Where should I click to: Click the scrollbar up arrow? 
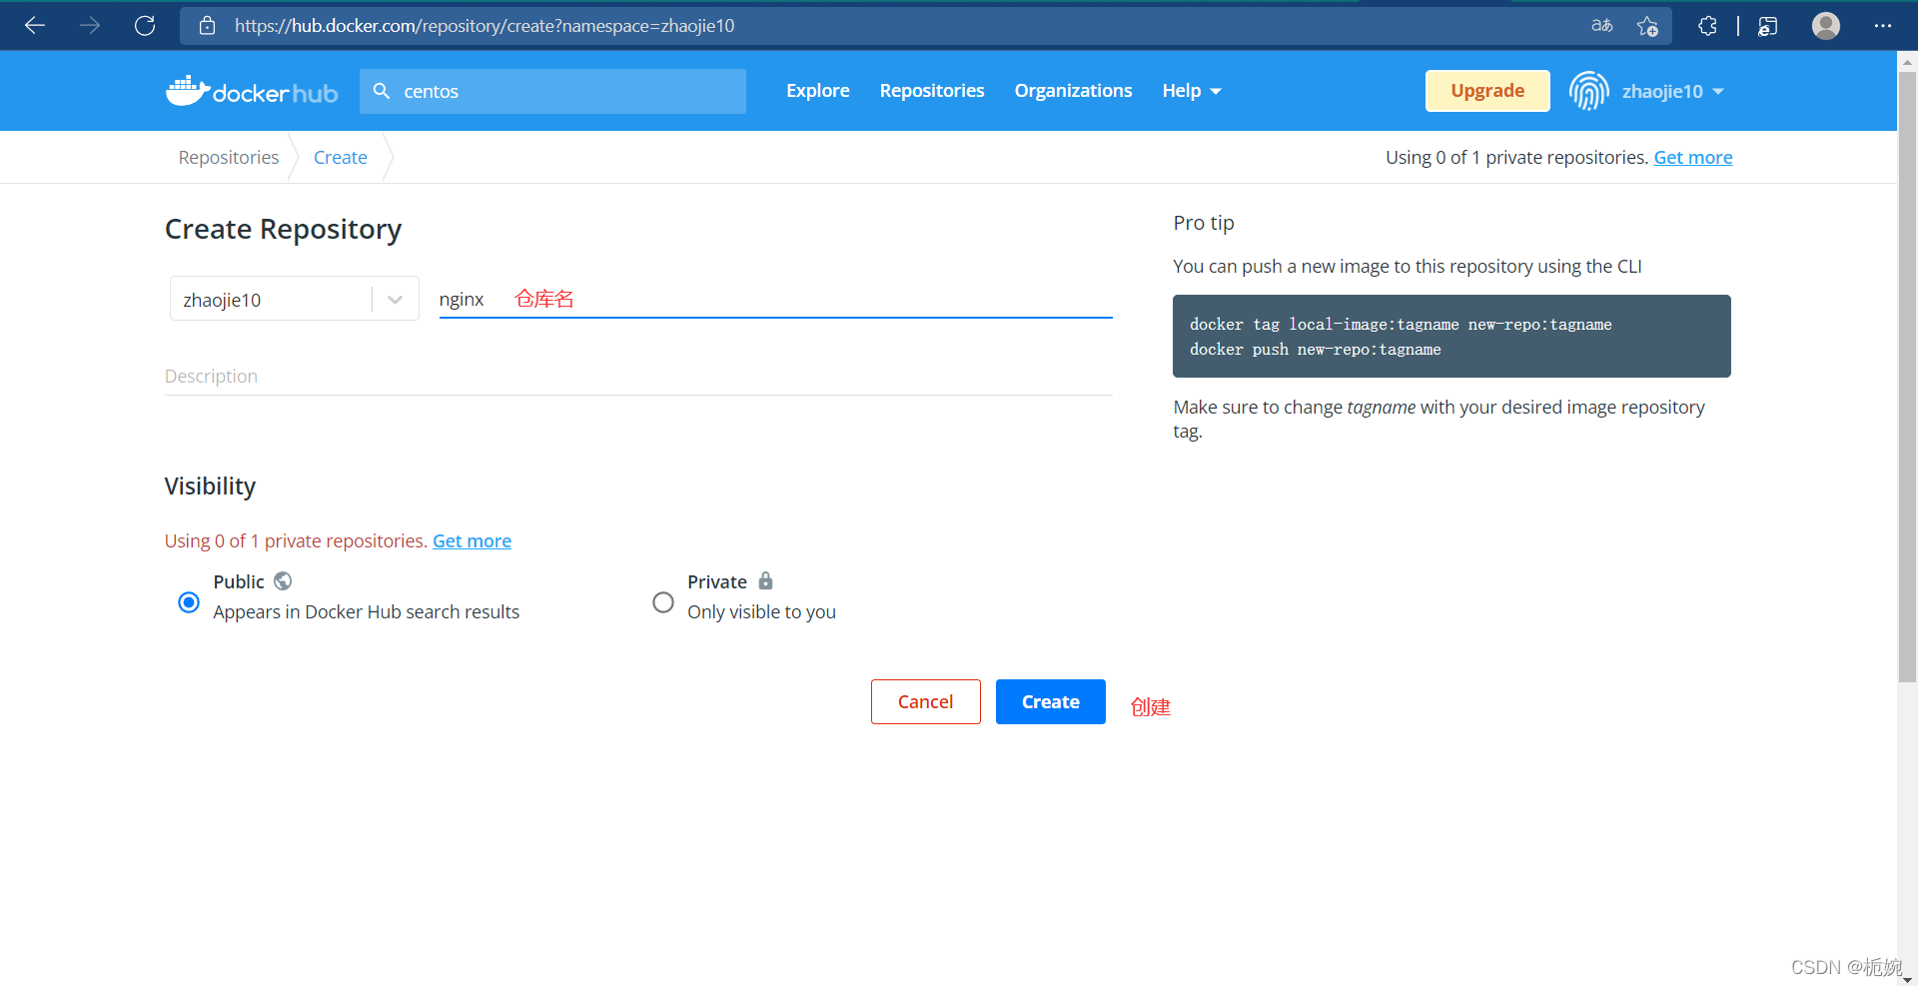(x=1907, y=61)
